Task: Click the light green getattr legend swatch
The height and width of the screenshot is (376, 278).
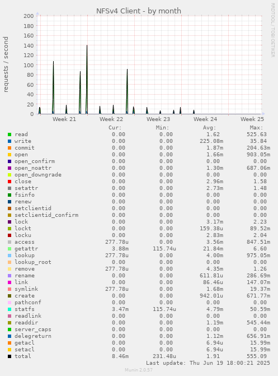Action: (10, 249)
